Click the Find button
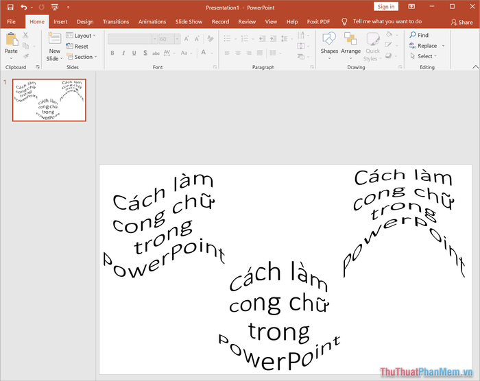 pyautogui.click(x=419, y=35)
